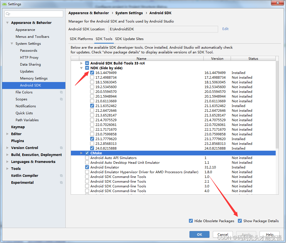This screenshot has height=243, width=286.
Task: Click the Version column header
Action: [x=217, y=58]
